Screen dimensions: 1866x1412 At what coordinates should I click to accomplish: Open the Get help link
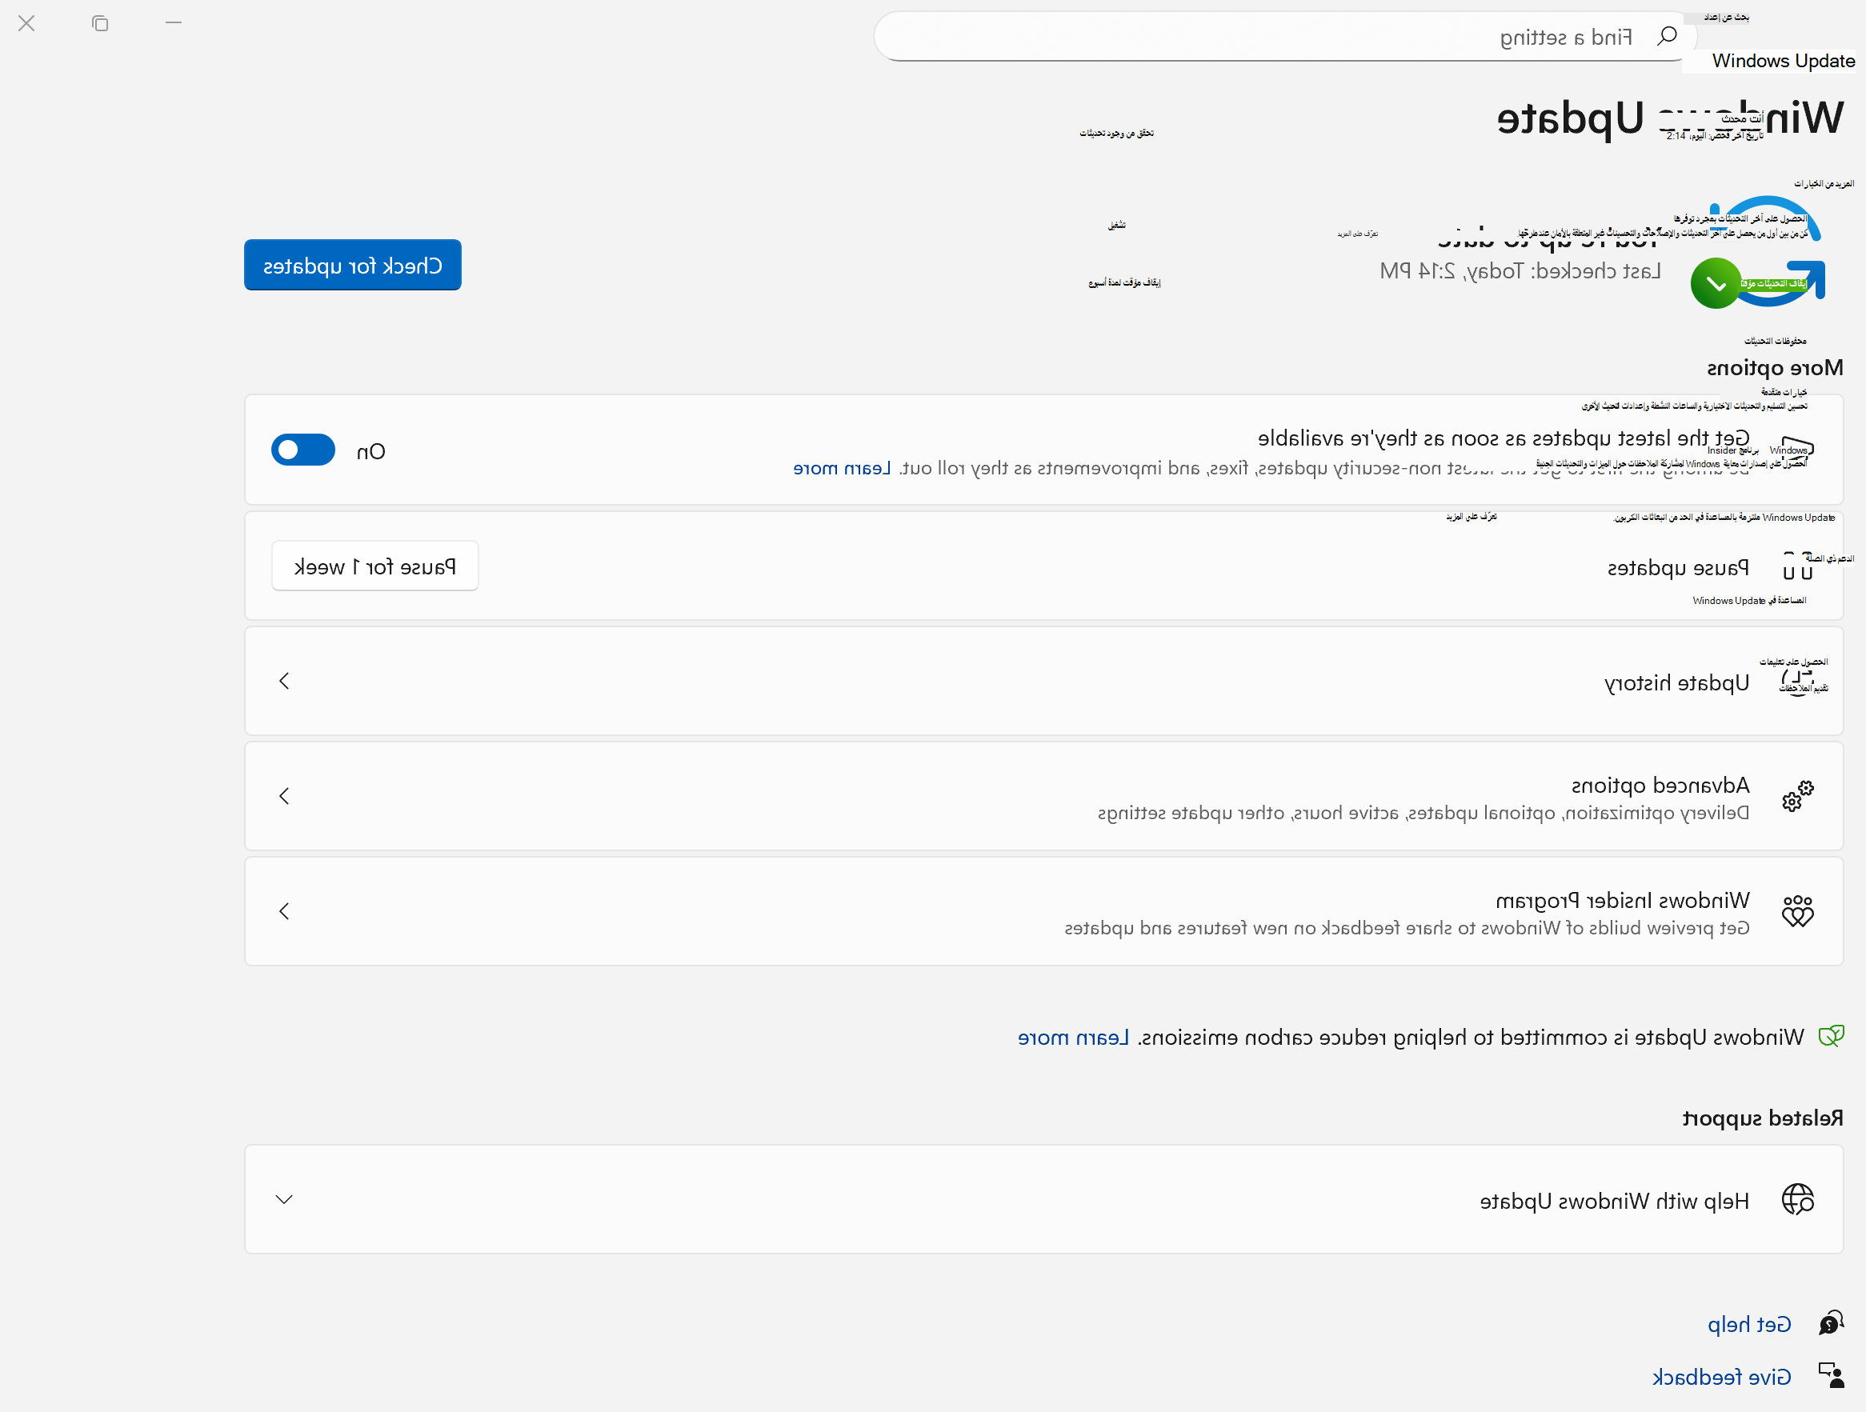1750,1324
